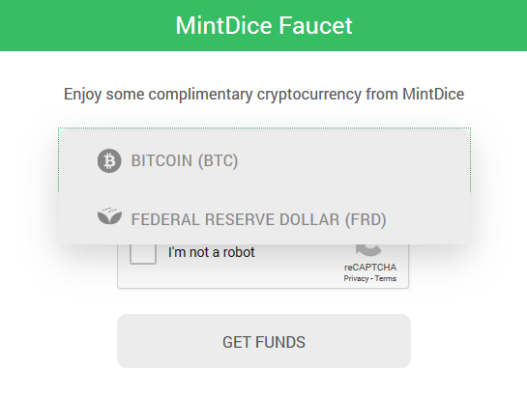Click the MintDice Faucet header title
The height and width of the screenshot is (398, 527).
(264, 25)
